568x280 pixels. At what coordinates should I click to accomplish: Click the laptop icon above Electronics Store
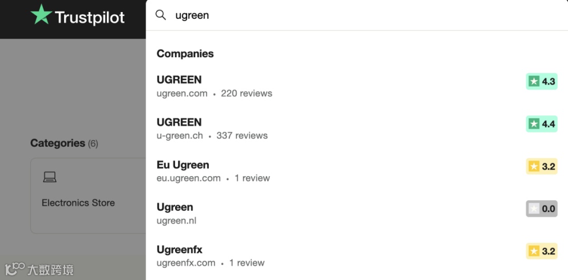pos(49,177)
